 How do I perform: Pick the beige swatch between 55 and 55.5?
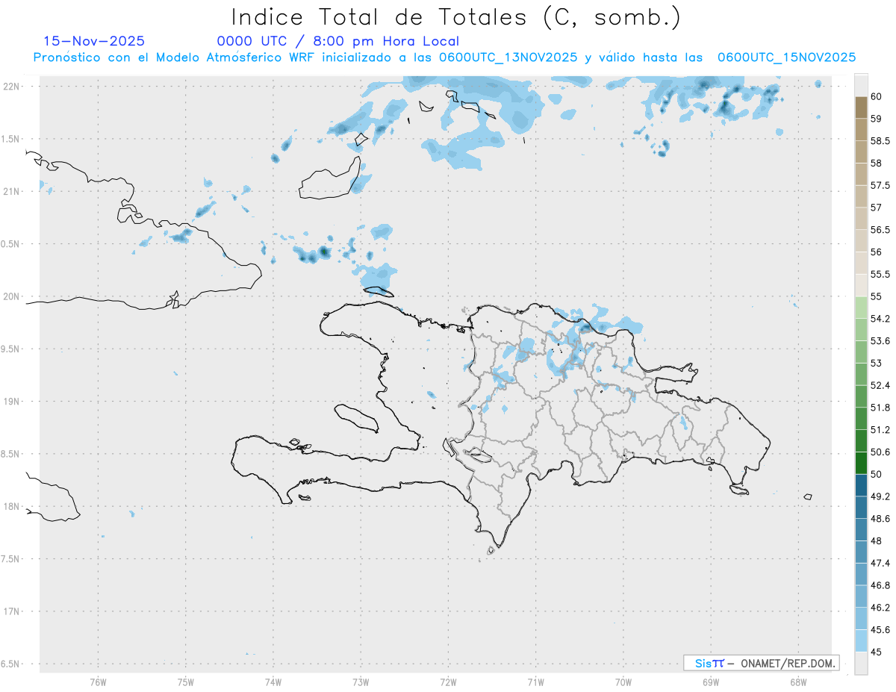tap(861, 285)
